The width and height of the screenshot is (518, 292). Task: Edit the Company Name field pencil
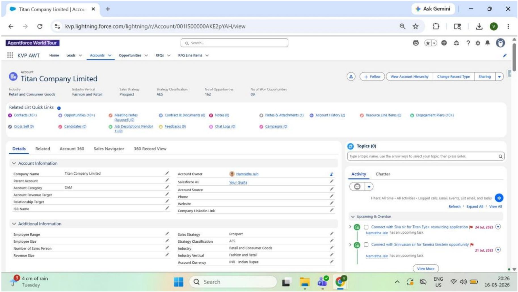click(167, 173)
